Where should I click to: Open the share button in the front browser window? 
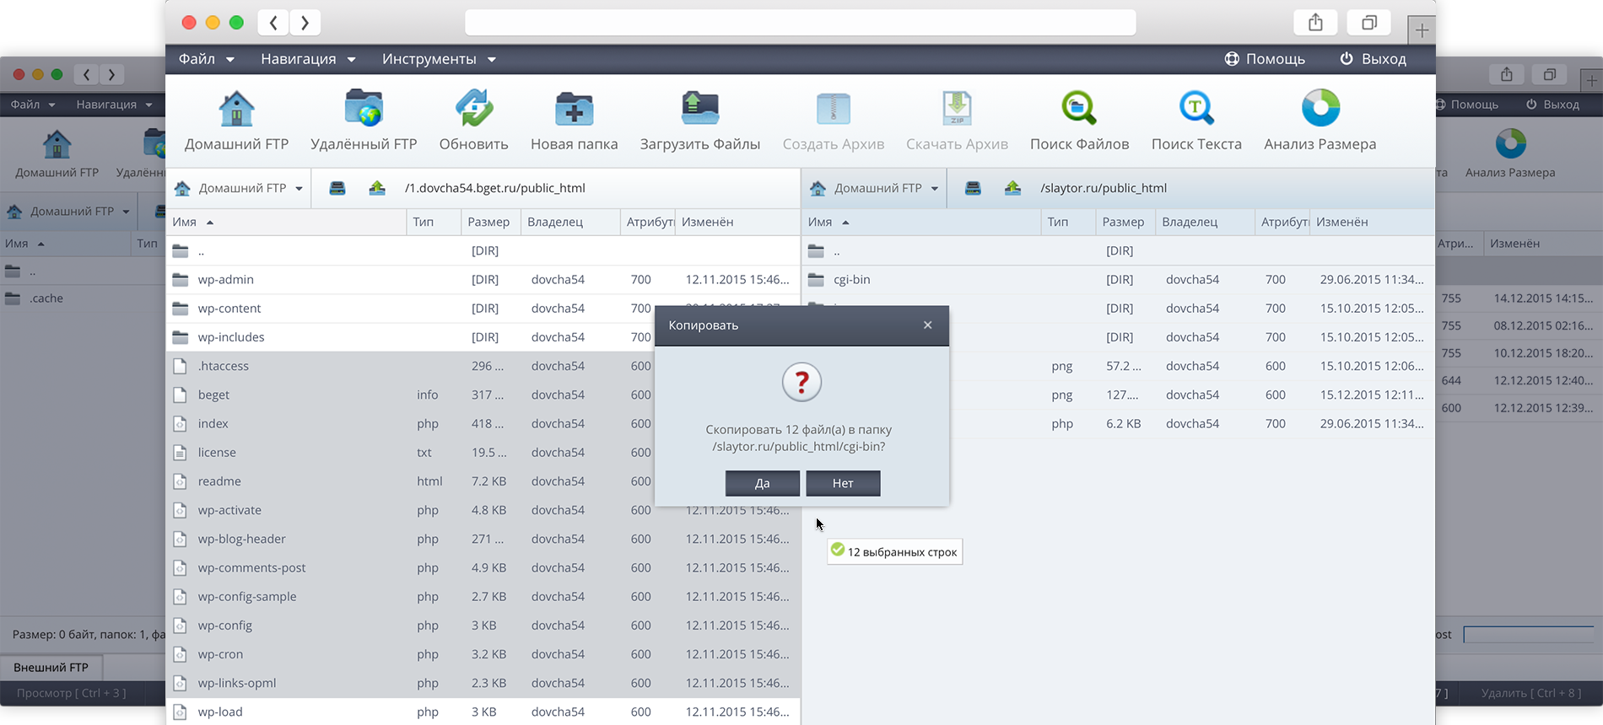click(x=1315, y=23)
